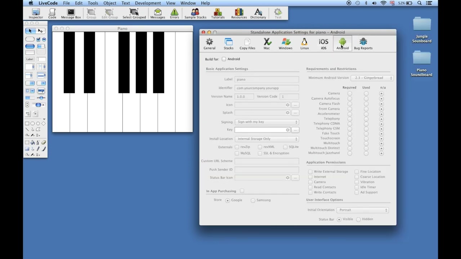
Task: Check the Vibration permission
Action: [357, 182]
